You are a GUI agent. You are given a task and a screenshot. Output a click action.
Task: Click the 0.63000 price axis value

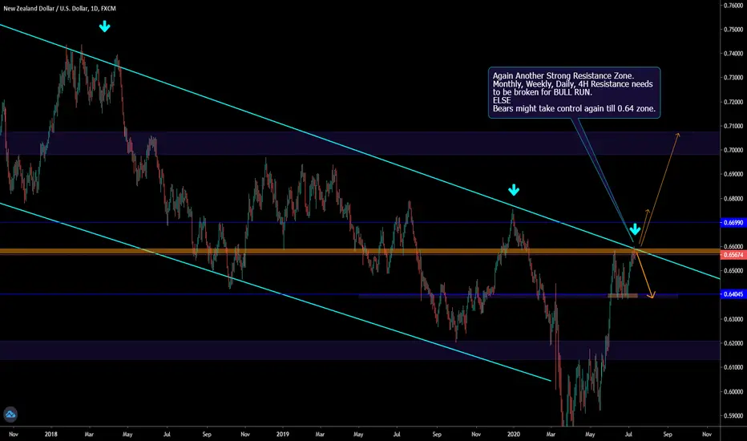click(x=733, y=319)
